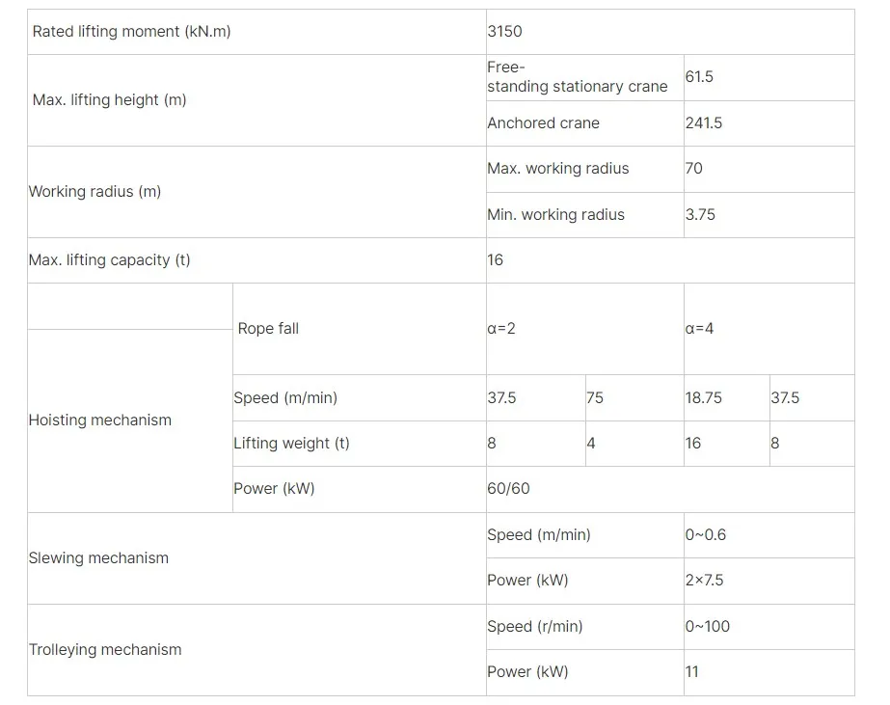Click the Free-standing stationary crane cell
Viewport: 890px width, 705px height.
tap(577, 77)
